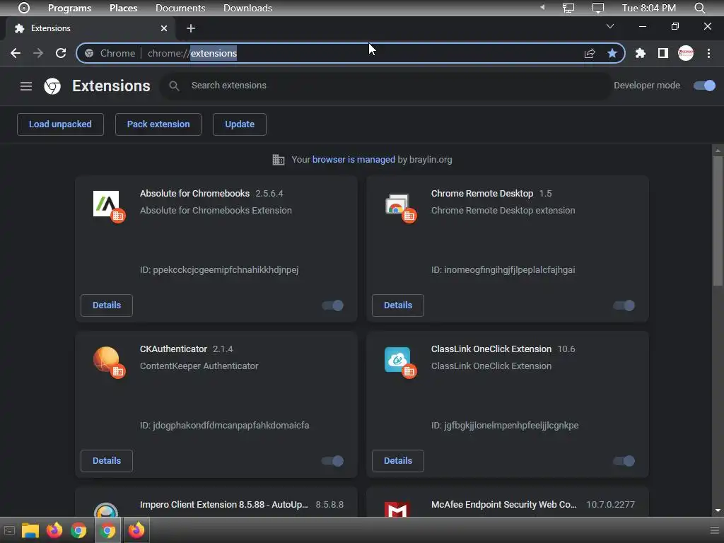The image size is (724, 543).
Task: Open the Downloads menu
Action: [x=247, y=8]
